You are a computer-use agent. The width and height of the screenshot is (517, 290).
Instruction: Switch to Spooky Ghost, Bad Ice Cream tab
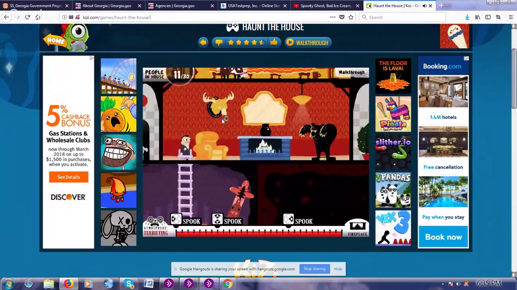coord(326,6)
